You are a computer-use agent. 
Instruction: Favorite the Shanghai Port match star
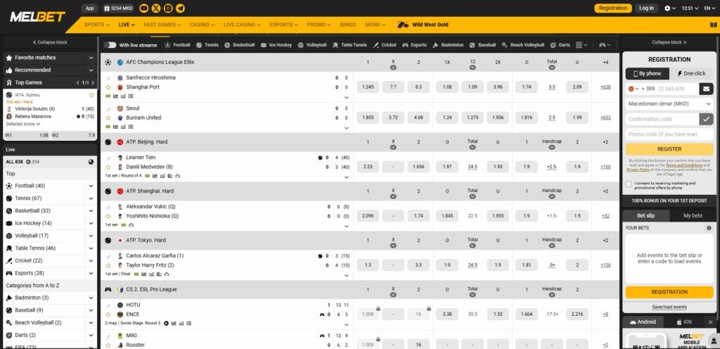108,87
